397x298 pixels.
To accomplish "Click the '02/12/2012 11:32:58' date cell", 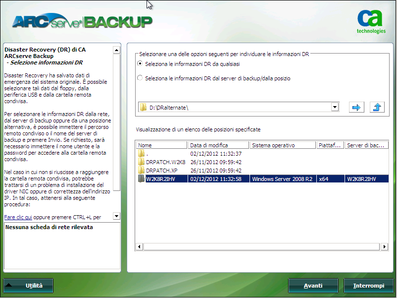I will pos(216,179).
